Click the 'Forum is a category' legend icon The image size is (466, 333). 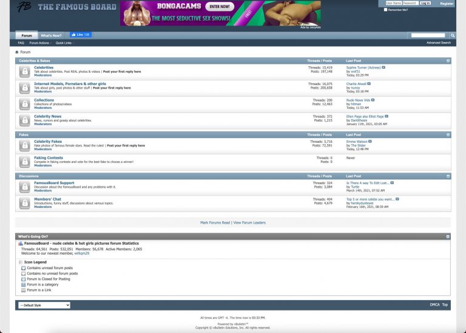(24, 285)
